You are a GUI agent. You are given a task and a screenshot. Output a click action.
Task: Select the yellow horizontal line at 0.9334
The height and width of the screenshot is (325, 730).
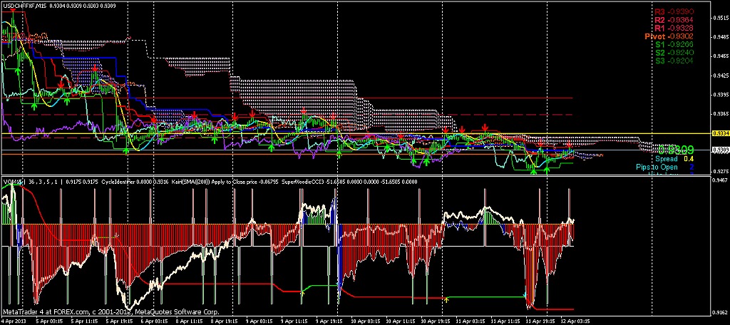tap(356, 133)
